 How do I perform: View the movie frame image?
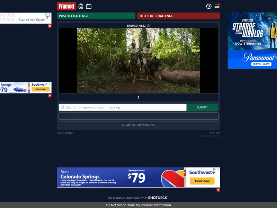[138, 60]
